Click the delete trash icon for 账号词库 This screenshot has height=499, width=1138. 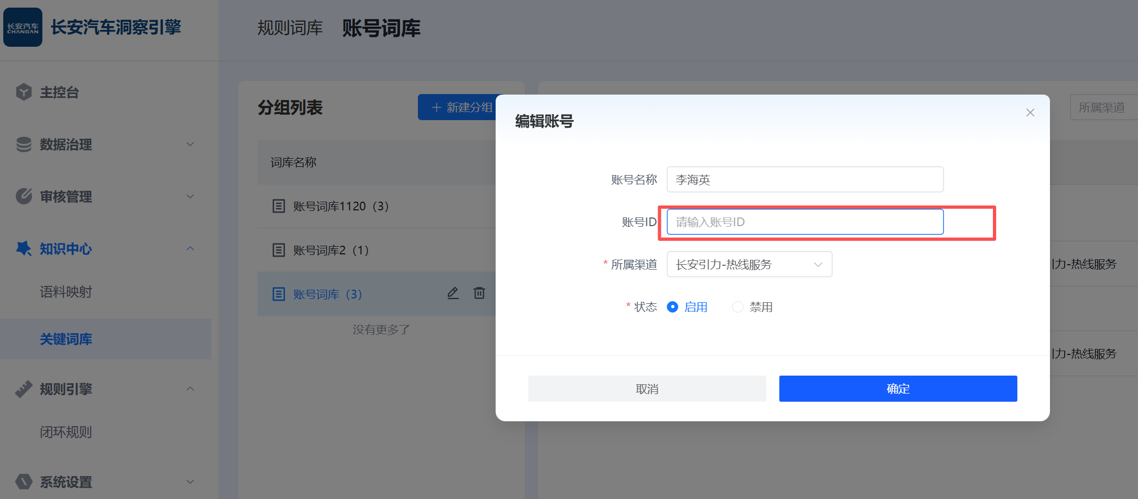coord(479,294)
